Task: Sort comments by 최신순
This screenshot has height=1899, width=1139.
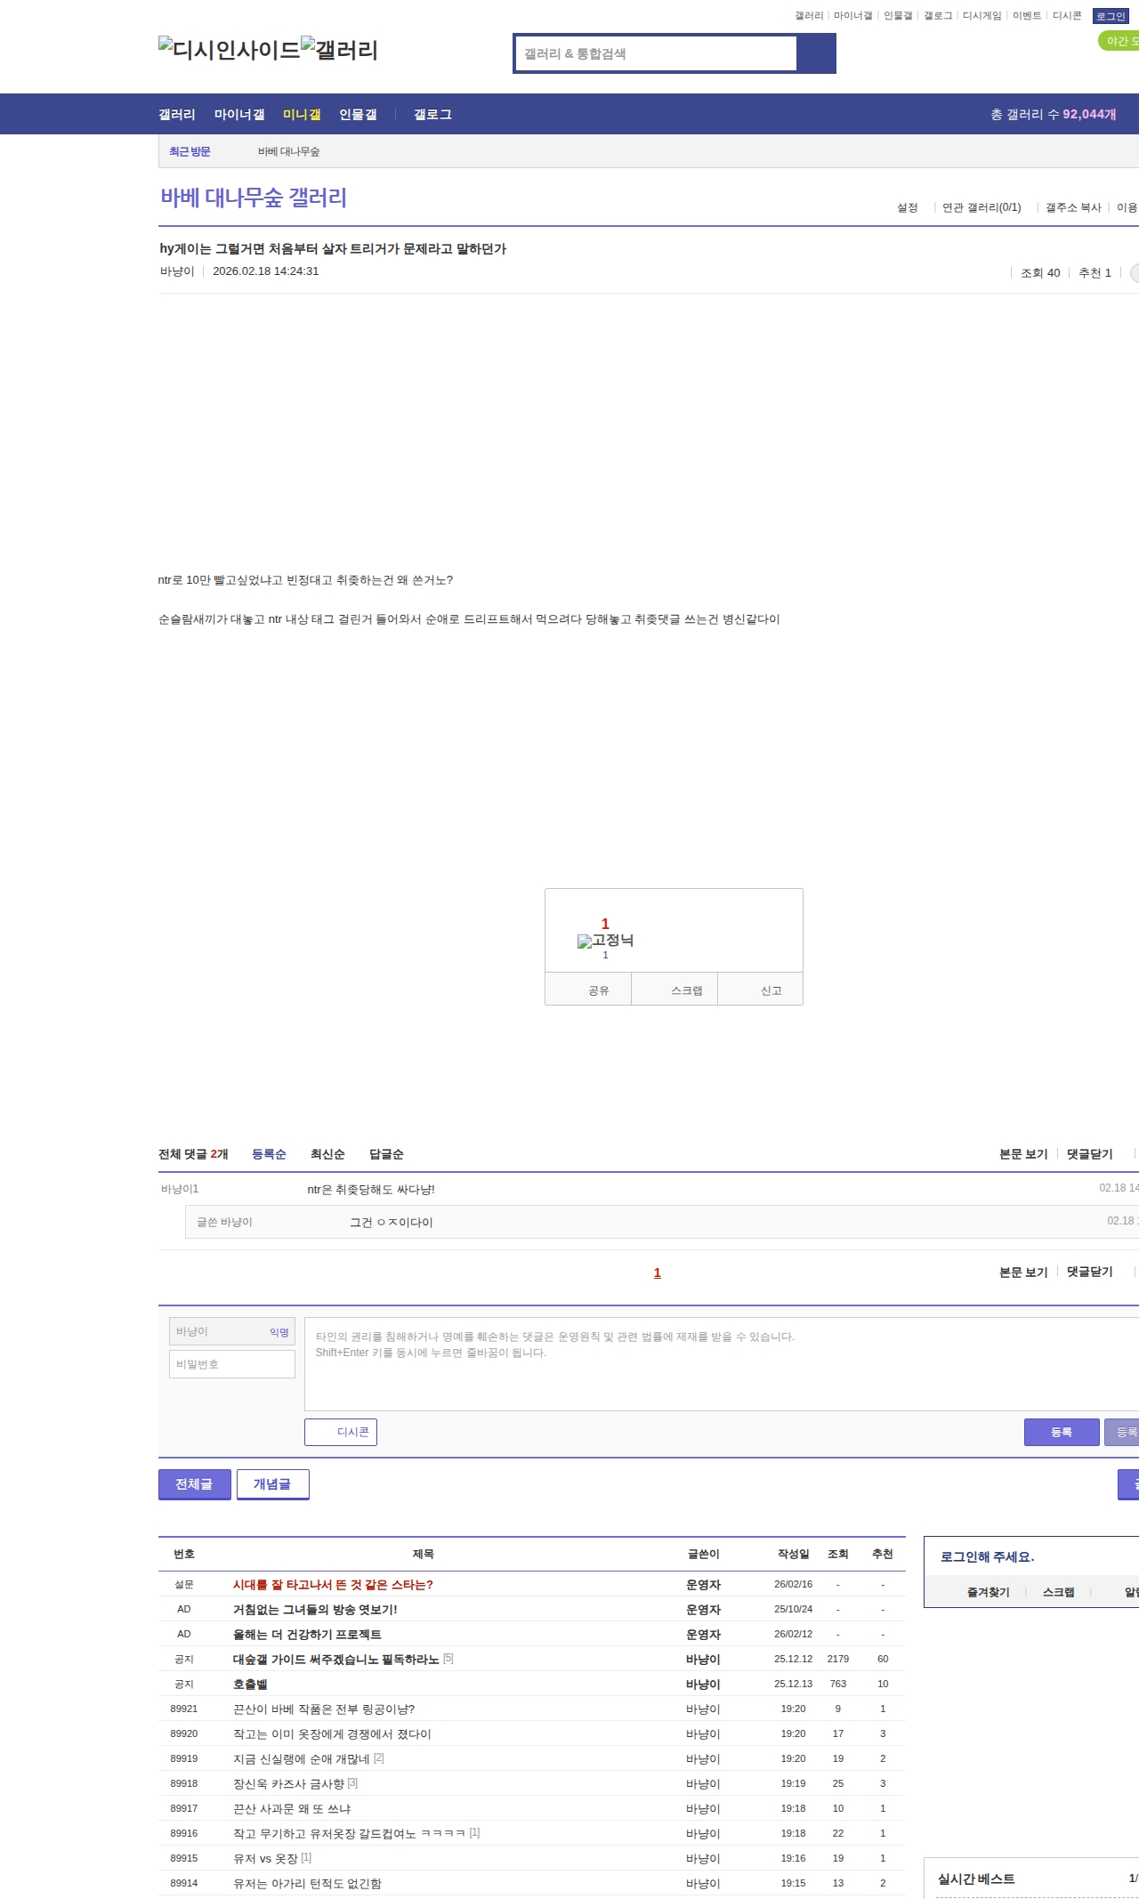Action: [x=327, y=1154]
